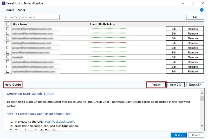Click the Add button

[x=195, y=17]
